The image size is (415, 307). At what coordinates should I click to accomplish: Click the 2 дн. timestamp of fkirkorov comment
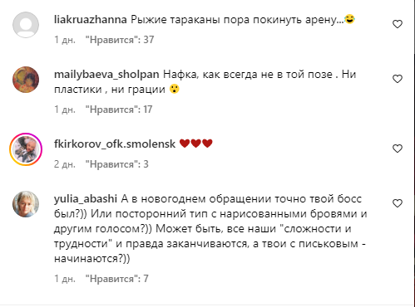[x=65, y=164]
